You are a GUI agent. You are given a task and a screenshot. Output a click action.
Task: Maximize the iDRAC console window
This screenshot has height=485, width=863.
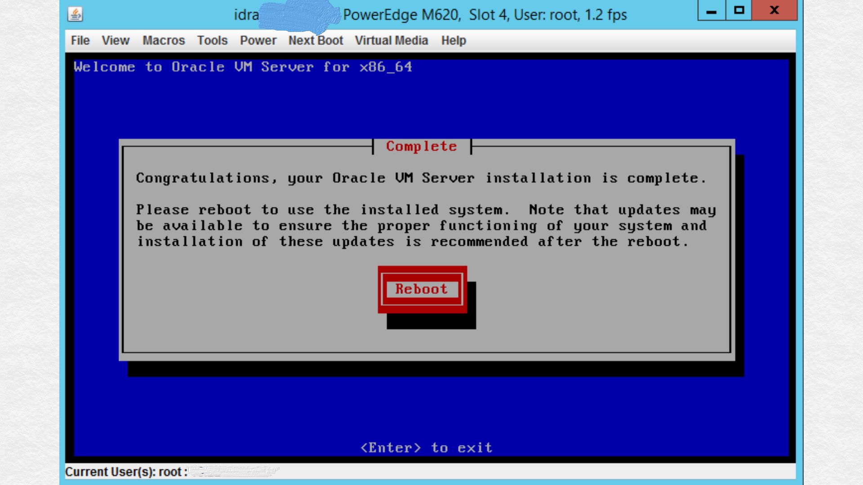coord(738,10)
